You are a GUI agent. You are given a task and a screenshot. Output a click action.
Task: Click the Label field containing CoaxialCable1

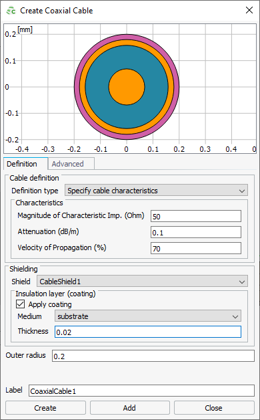(141, 391)
